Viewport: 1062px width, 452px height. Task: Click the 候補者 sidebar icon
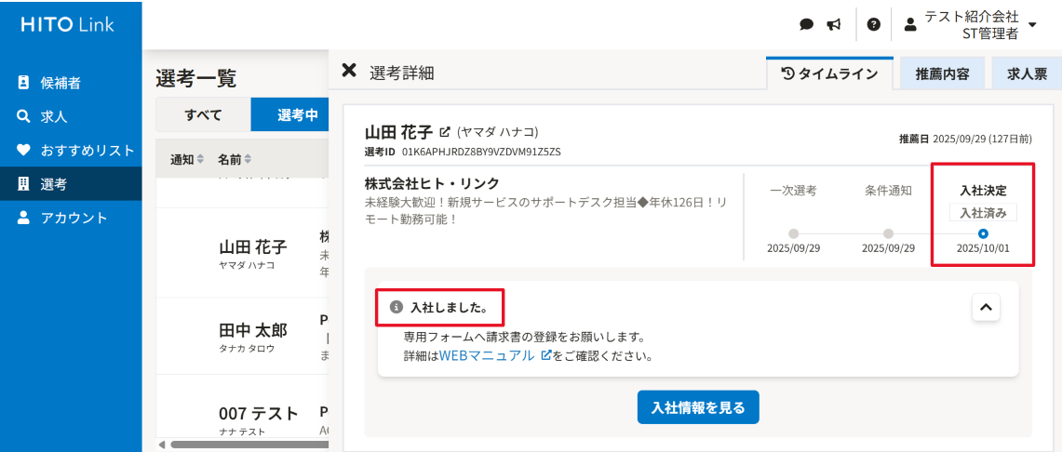(x=24, y=83)
